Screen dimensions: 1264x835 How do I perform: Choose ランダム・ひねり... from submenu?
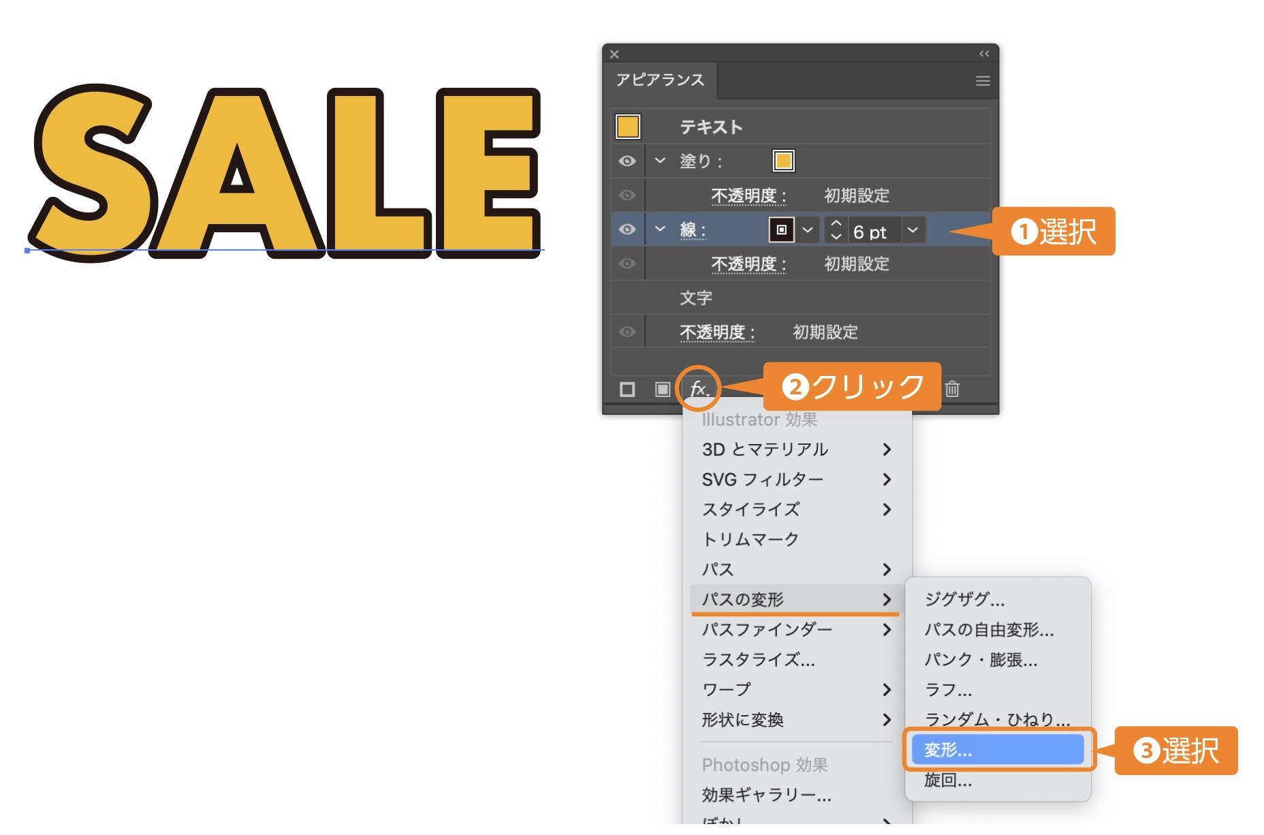click(x=998, y=719)
